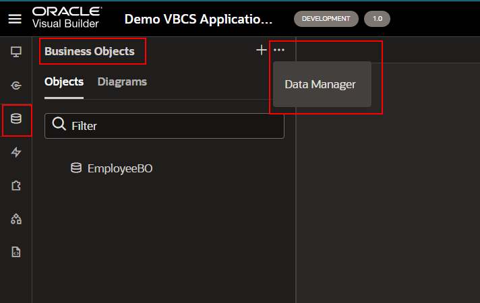480x303 pixels.
Task: Select the Business Objects database icon in sidebar
Action: click(x=16, y=119)
